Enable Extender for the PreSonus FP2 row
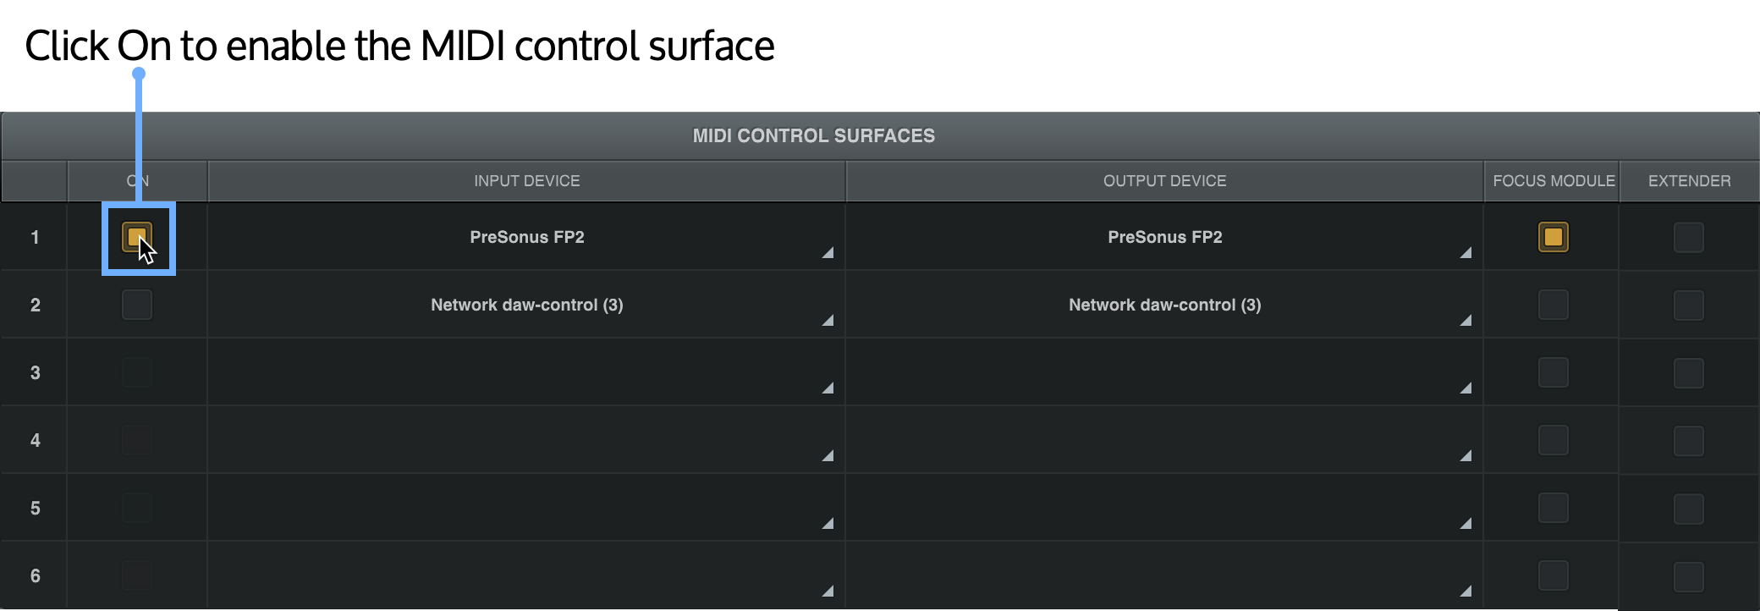Image resolution: width=1760 pixels, height=611 pixels. coord(1689,238)
